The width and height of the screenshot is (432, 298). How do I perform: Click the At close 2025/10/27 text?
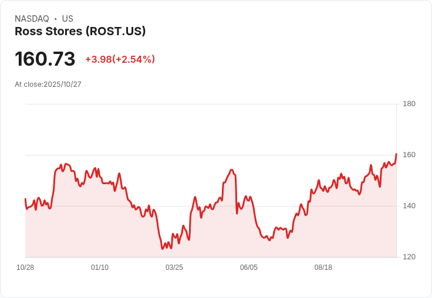point(48,84)
